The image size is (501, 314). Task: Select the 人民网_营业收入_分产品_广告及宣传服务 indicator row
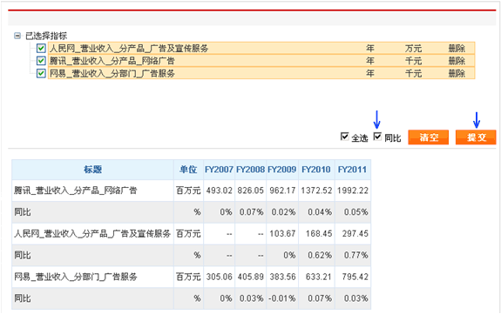click(x=261, y=48)
